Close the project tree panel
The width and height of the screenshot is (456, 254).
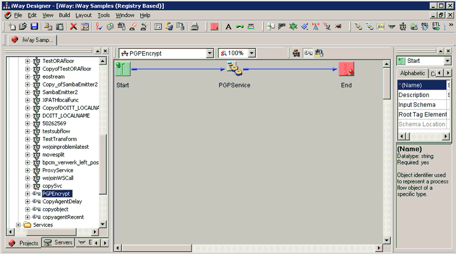tap(105, 51)
